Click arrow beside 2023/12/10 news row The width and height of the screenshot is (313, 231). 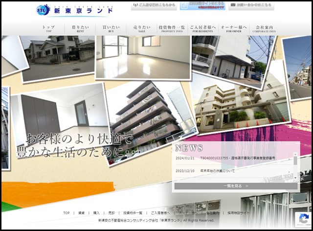pyautogui.click(x=289, y=172)
